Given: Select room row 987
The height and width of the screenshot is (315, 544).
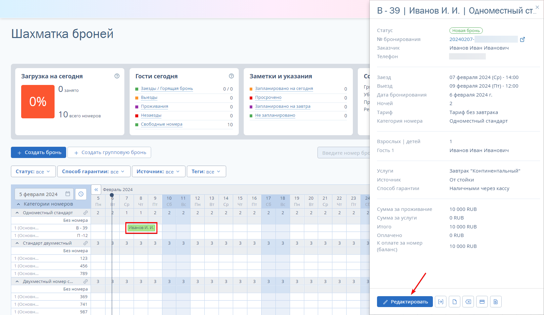Looking at the screenshot, I should click(51, 312).
